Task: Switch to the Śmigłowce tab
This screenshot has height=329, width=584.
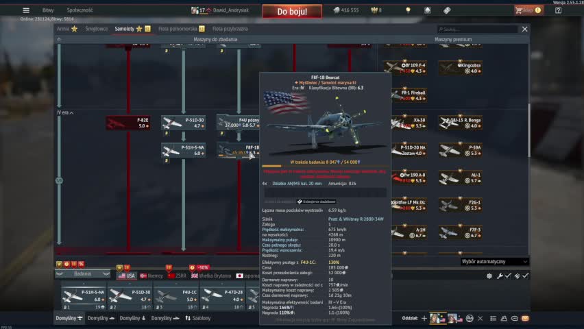Action: [x=97, y=29]
